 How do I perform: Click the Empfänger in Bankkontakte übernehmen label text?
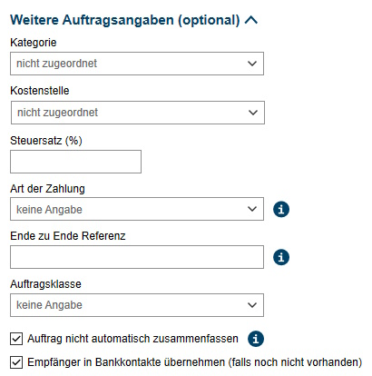[194, 362]
